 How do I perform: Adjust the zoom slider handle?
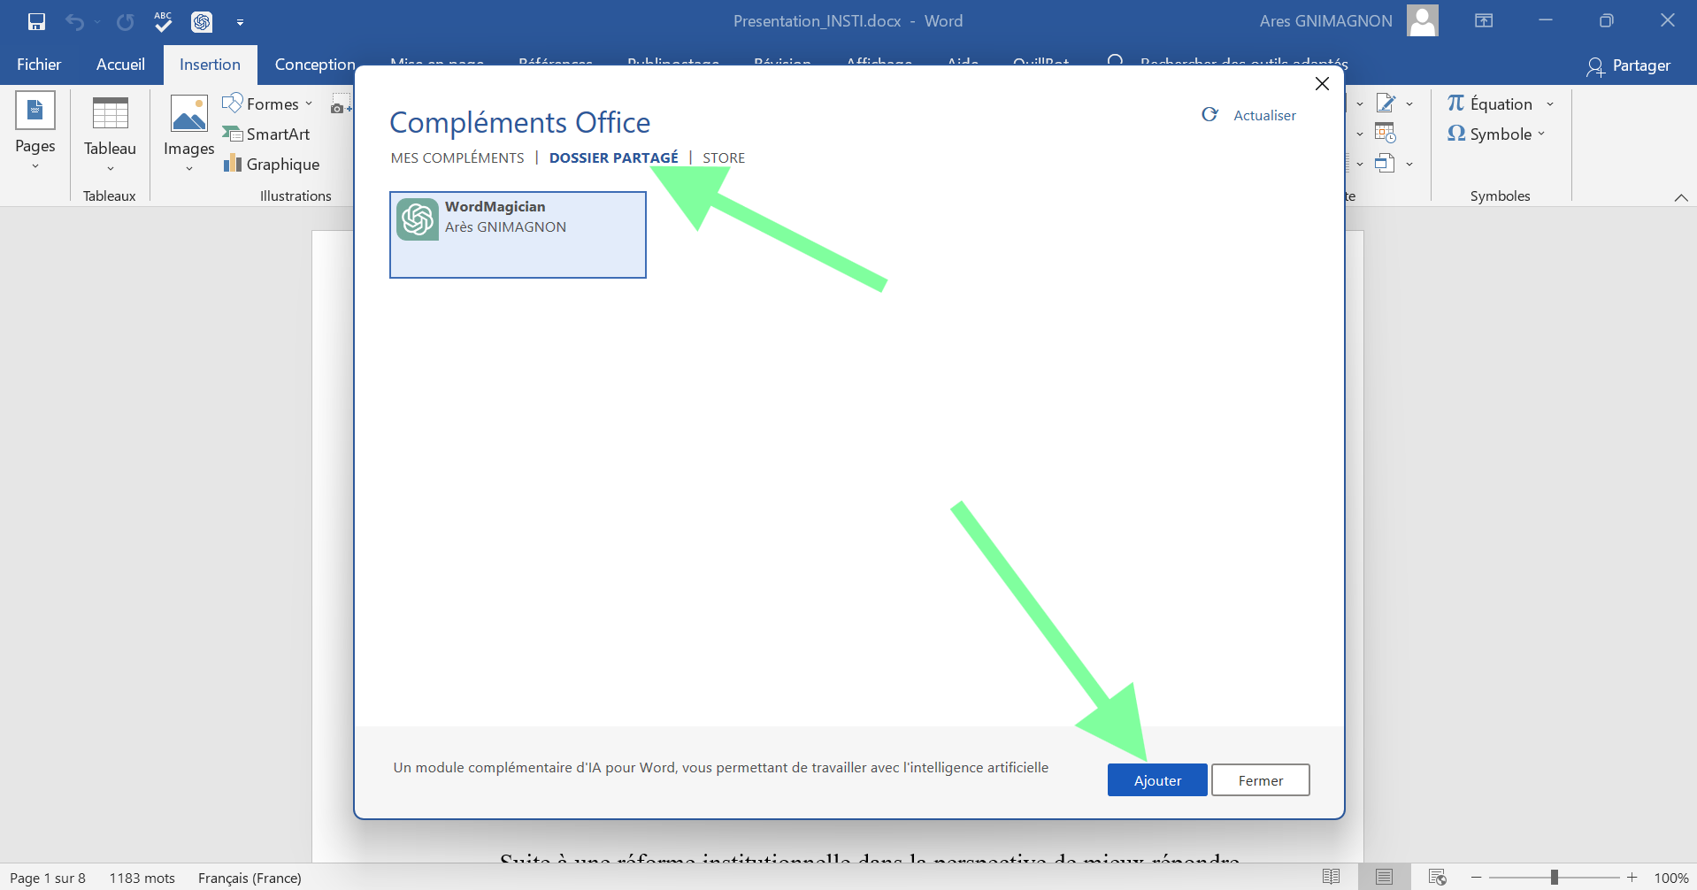(x=1555, y=877)
